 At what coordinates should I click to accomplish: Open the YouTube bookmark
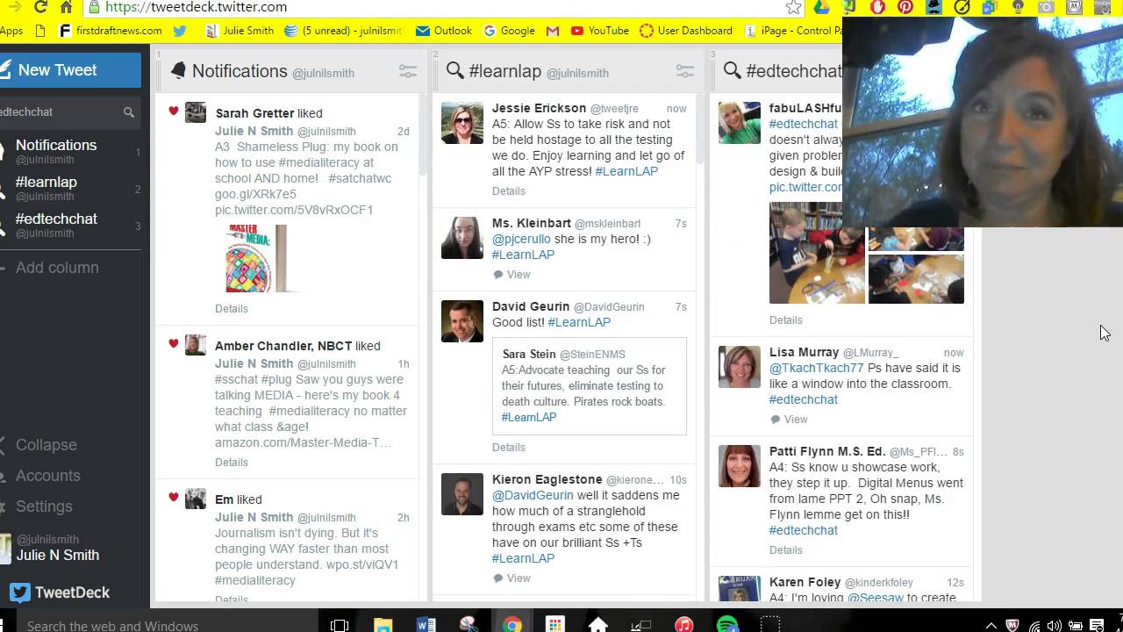point(599,31)
